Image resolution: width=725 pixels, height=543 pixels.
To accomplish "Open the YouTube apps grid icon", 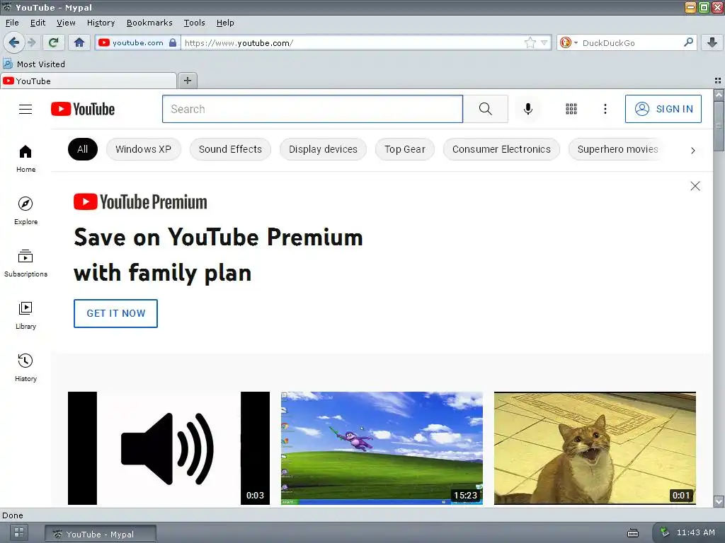I will tap(571, 109).
